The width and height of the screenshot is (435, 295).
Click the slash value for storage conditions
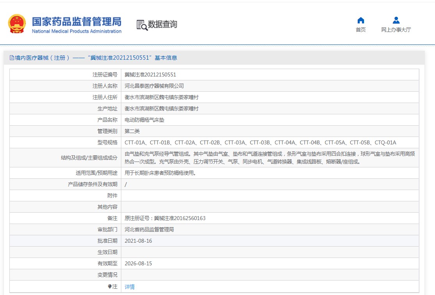click(126, 185)
